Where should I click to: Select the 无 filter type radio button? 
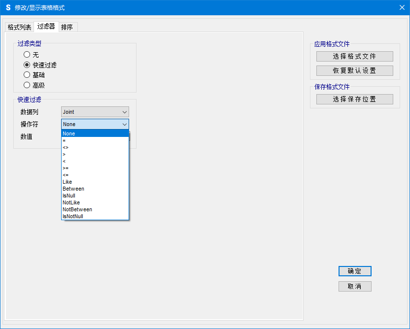pyautogui.click(x=27, y=55)
